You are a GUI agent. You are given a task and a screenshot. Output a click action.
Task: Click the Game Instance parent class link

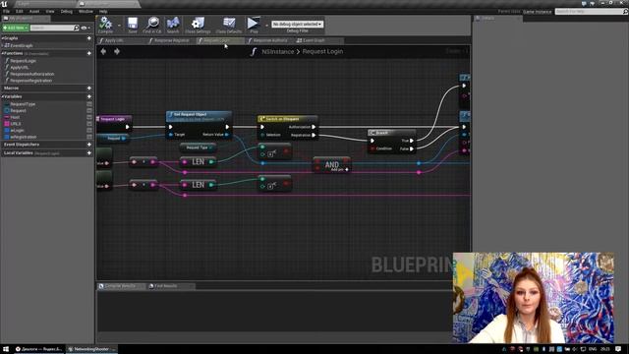[538, 12]
